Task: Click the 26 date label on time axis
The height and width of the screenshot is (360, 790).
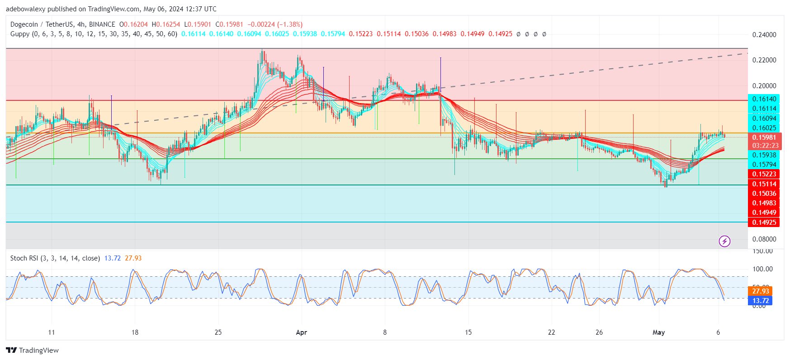Action: click(599, 332)
